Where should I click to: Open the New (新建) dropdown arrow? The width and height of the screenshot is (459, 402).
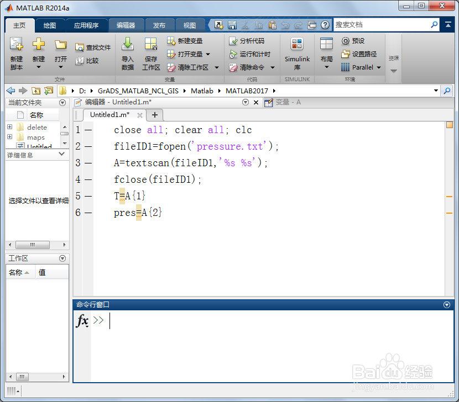point(39,67)
